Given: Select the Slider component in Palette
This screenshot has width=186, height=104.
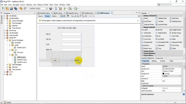Looking at the screenshot, I should click(x=173, y=39).
